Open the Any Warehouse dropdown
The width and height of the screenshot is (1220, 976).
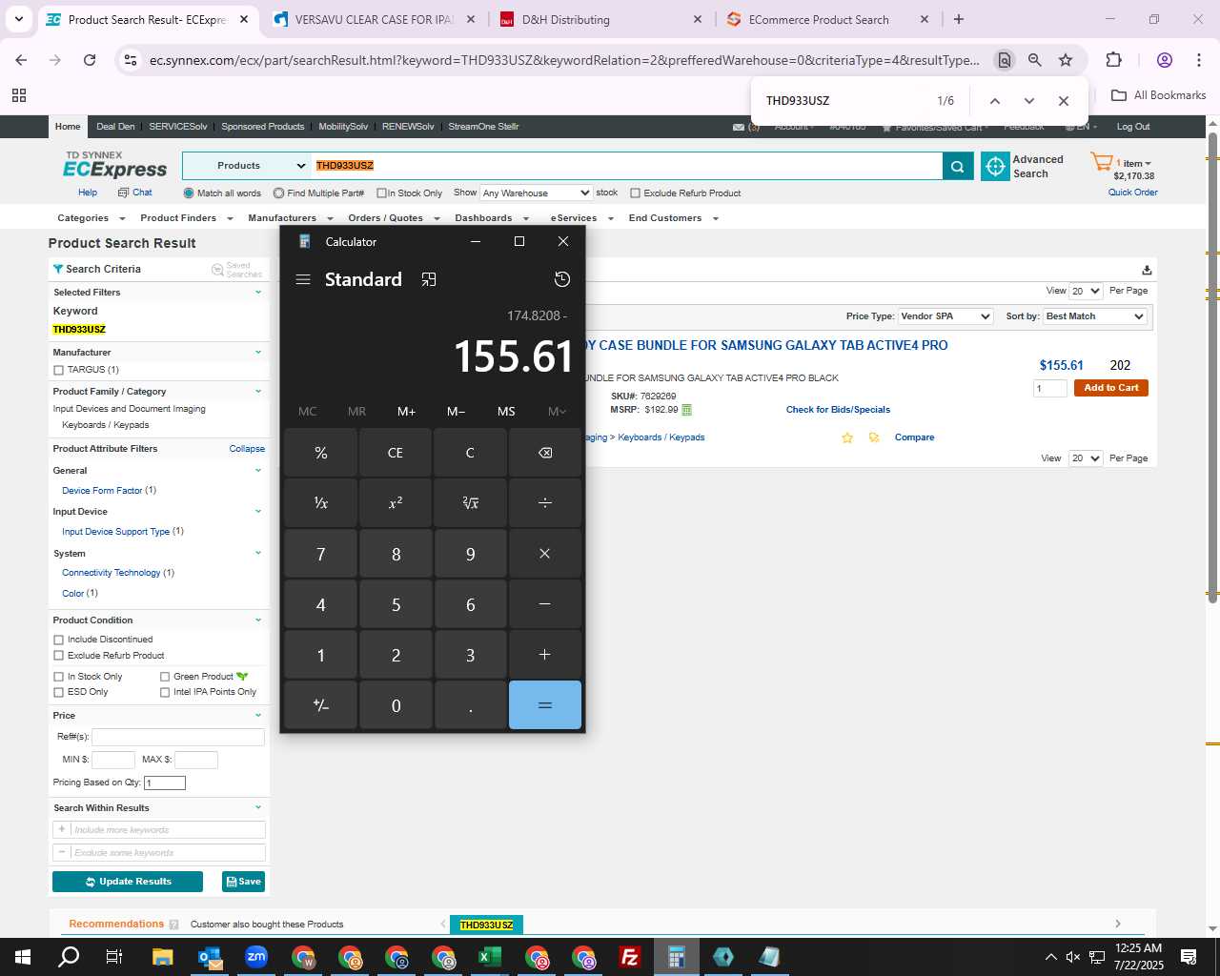(536, 193)
